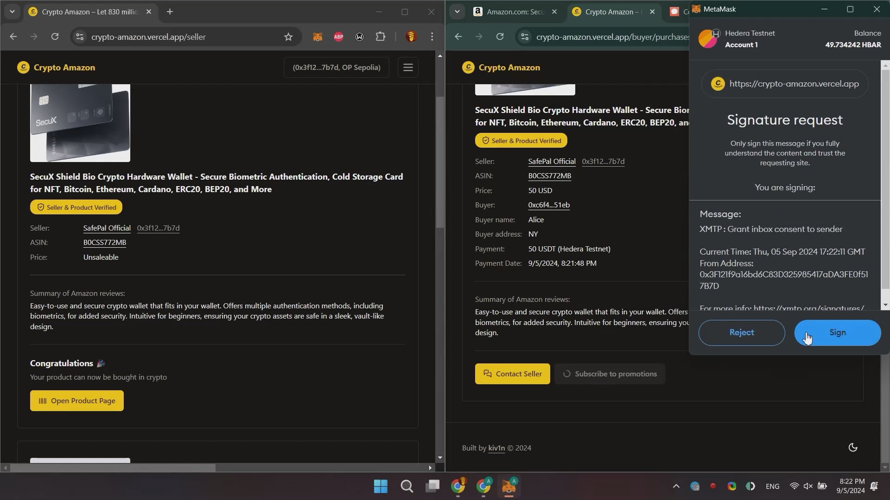Screen dimensions: 890x500
Task: Click the Crypto Amazon logo in left window
Action: pyautogui.click(x=56, y=68)
